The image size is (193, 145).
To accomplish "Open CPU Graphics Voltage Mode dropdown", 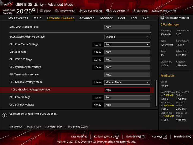I will (127, 82).
